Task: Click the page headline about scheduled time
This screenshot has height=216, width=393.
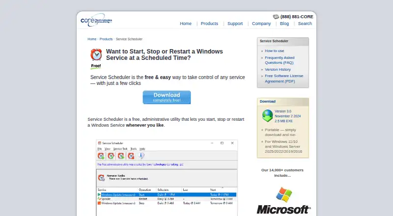Action: 165,54
